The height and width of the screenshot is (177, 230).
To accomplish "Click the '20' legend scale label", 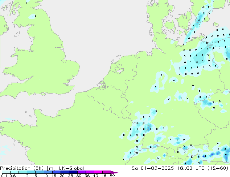I will [x=62, y=176].
